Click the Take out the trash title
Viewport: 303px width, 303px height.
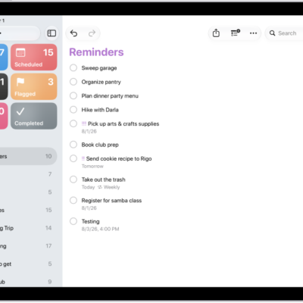(103, 180)
